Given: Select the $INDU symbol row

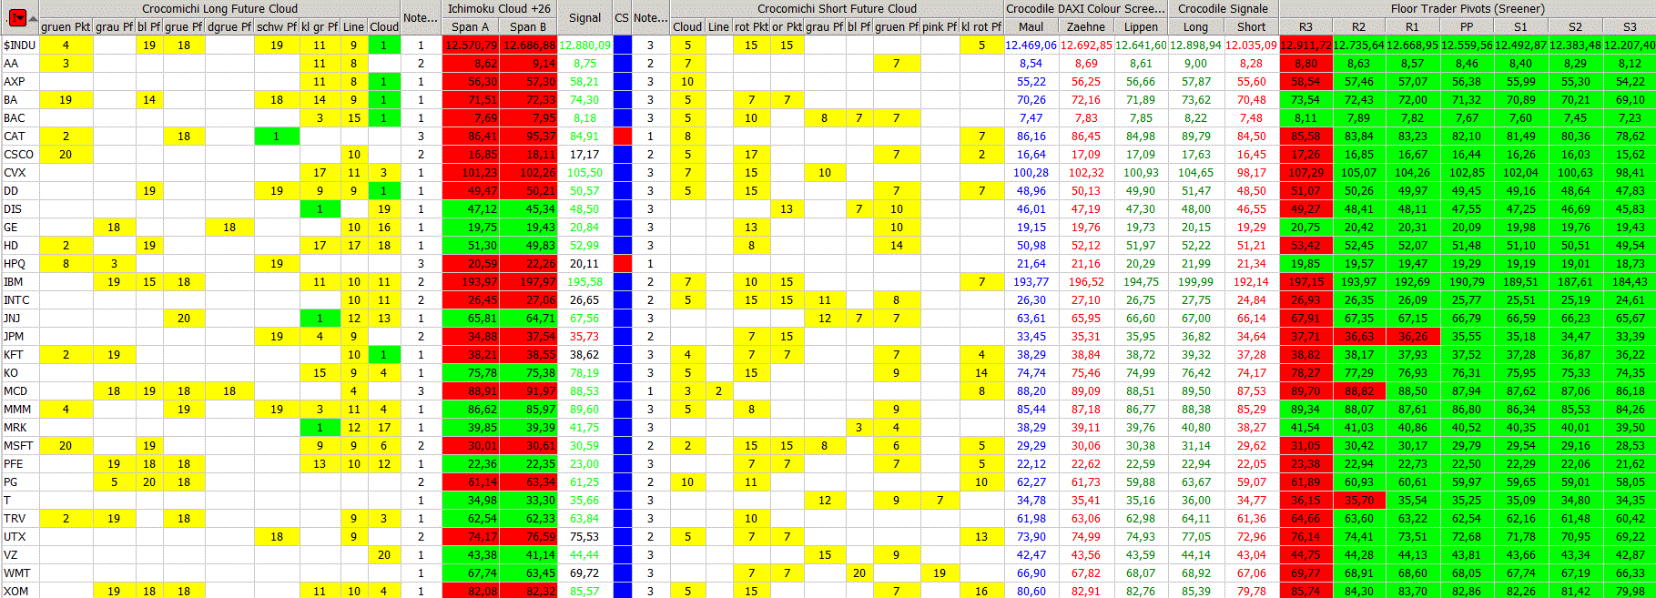Looking at the screenshot, I should [x=19, y=45].
